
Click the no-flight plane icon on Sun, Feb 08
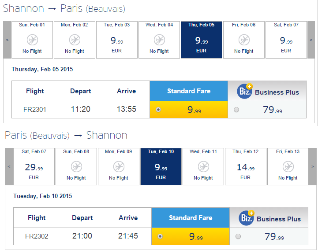click(x=76, y=167)
